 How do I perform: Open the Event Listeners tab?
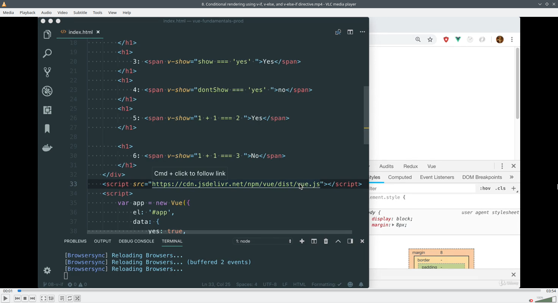(x=437, y=177)
